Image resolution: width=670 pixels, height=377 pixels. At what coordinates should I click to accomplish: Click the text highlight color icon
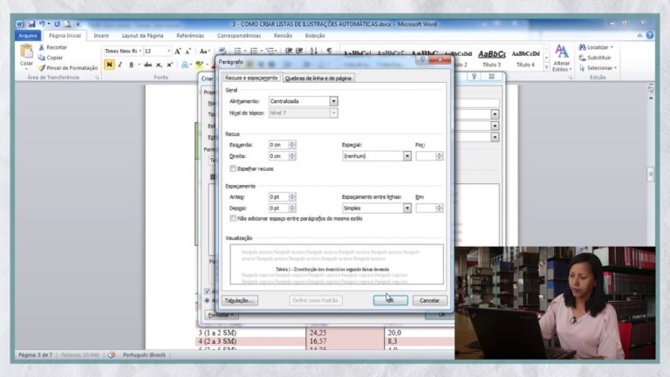(x=199, y=65)
